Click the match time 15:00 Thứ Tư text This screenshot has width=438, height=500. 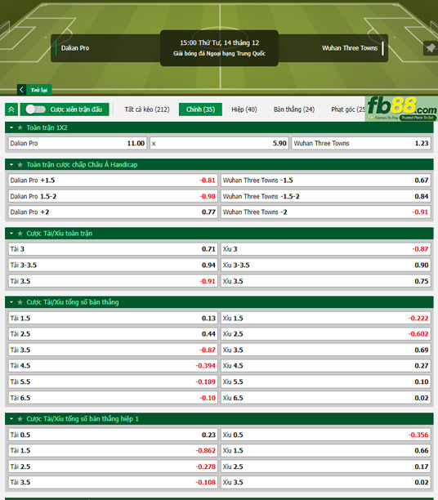point(220,42)
